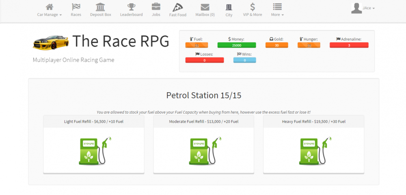Viewport: 406px width, 195px height.
Task: Expand the More menu dropdown
Action: [277, 10]
